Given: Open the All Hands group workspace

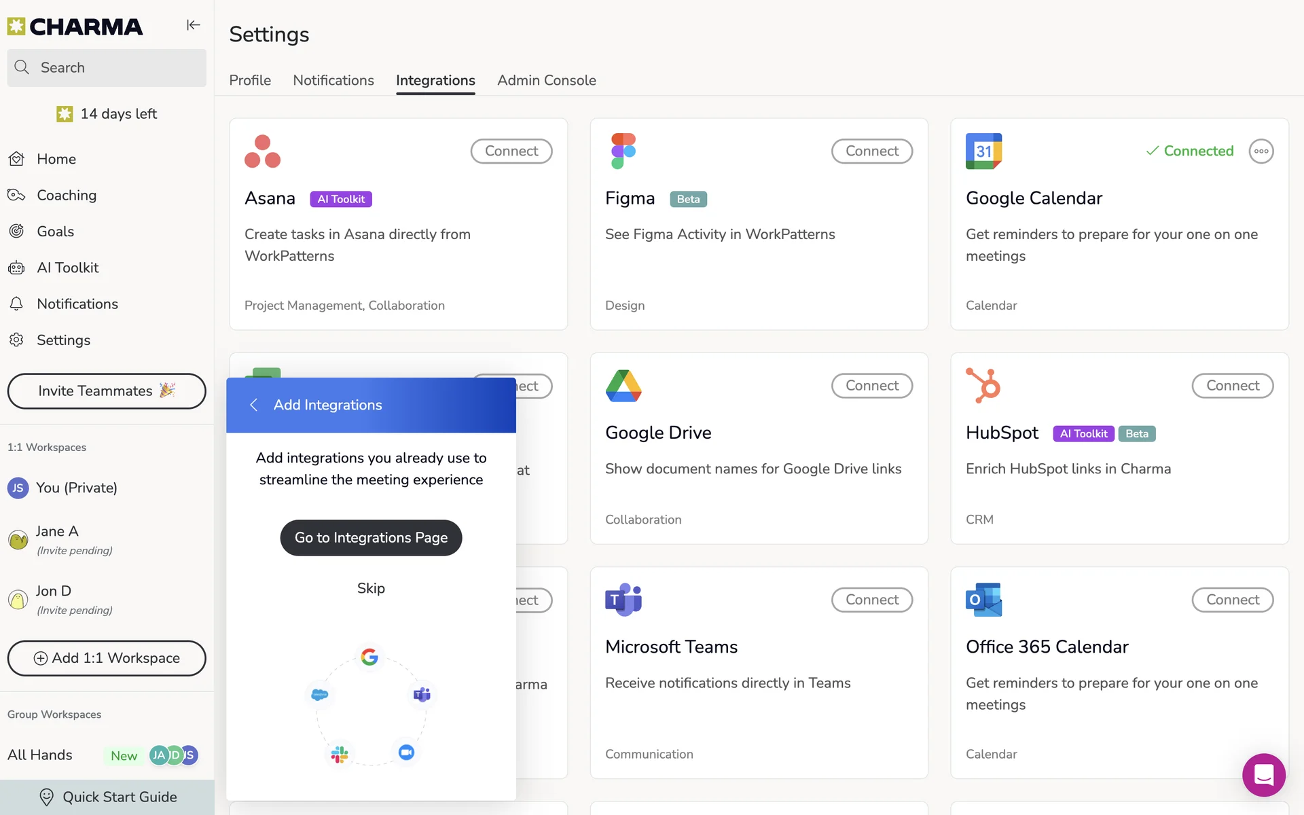Looking at the screenshot, I should [40, 755].
